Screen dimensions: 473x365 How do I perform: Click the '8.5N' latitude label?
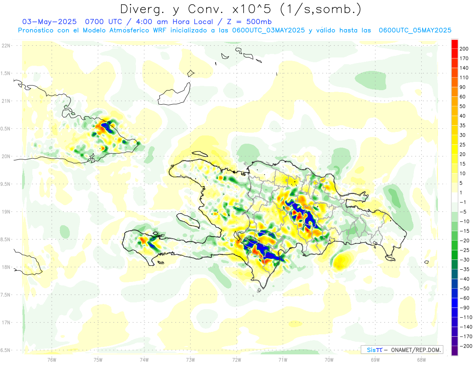[6, 239]
